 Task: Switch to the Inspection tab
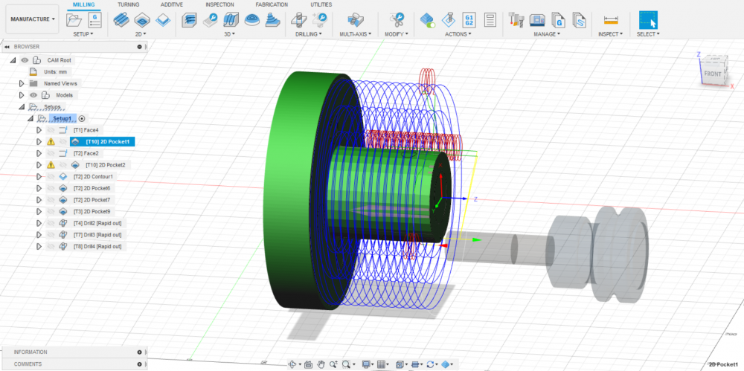tap(219, 4)
